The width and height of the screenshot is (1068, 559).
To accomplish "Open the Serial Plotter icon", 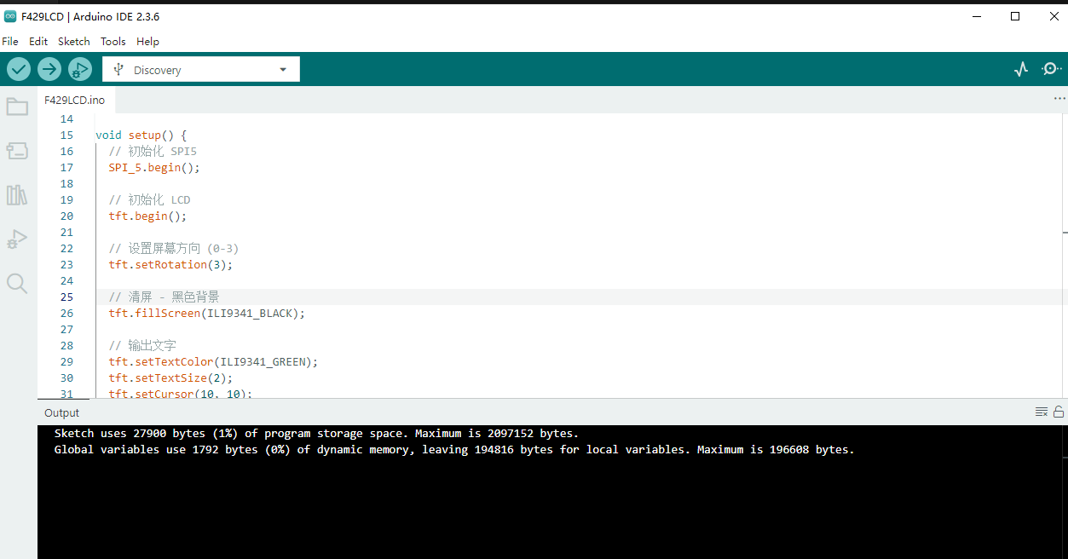I will [x=1021, y=69].
